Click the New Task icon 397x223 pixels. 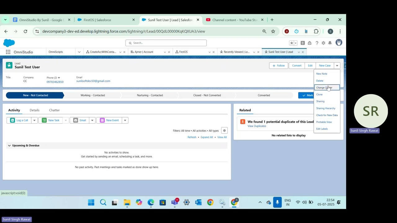pos(44,120)
